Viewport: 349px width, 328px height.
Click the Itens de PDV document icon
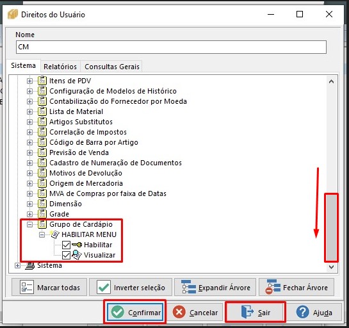42,81
